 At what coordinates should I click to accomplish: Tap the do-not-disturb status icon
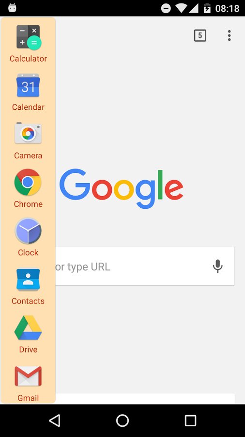click(x=166, y=8)
